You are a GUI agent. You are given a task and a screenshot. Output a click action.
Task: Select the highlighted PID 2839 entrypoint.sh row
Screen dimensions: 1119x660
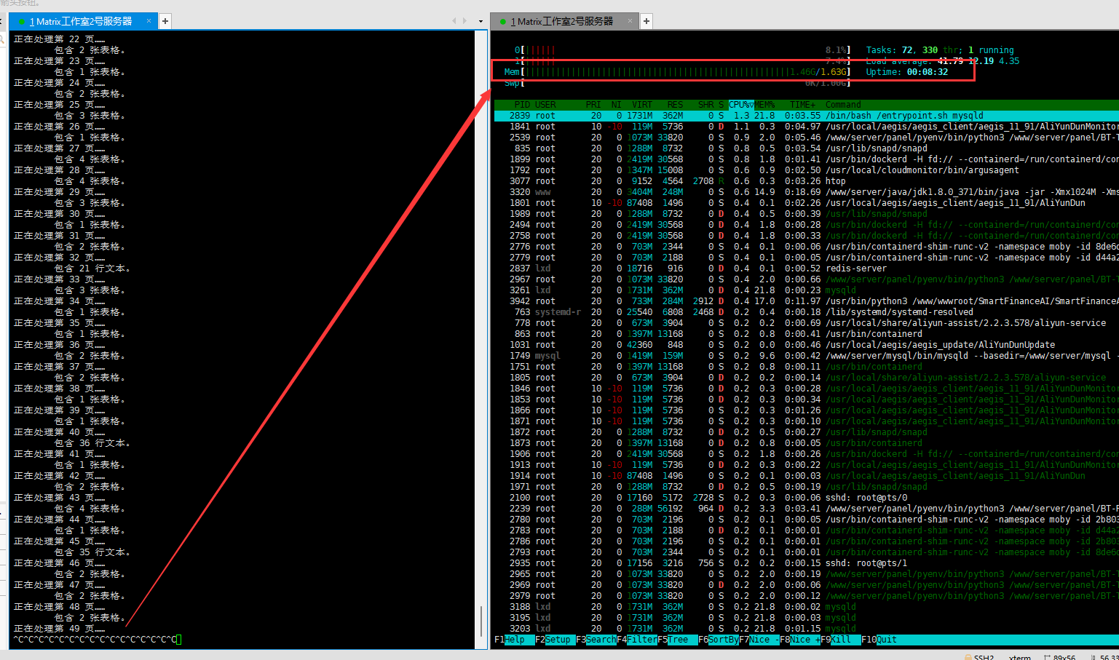click(806, 116)
